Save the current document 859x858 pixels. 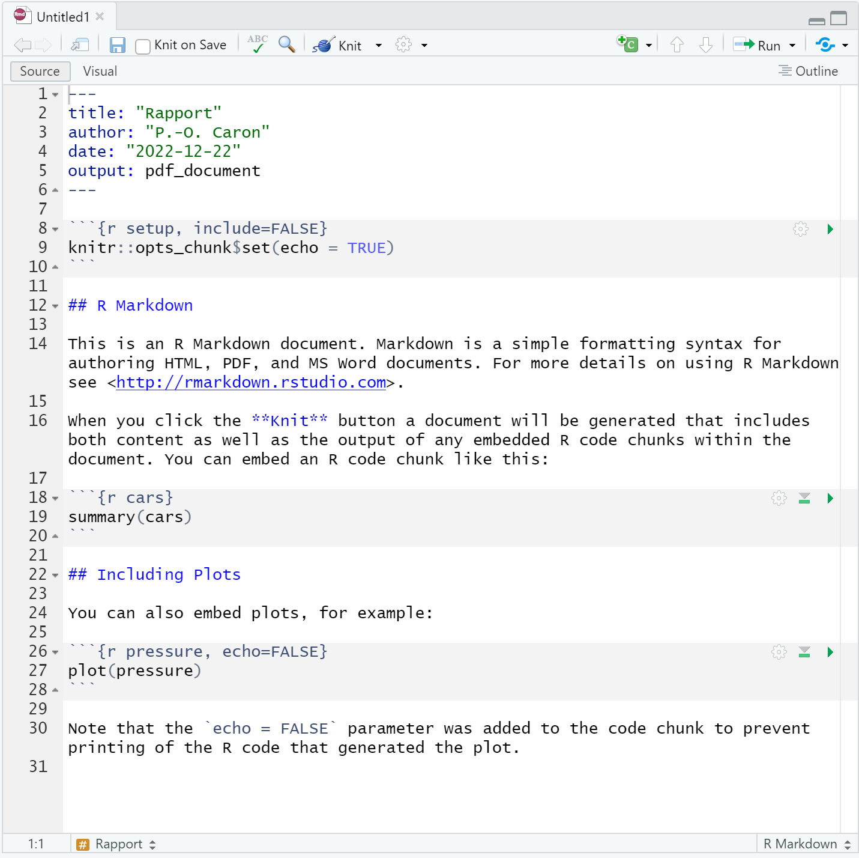pos(118,45)
